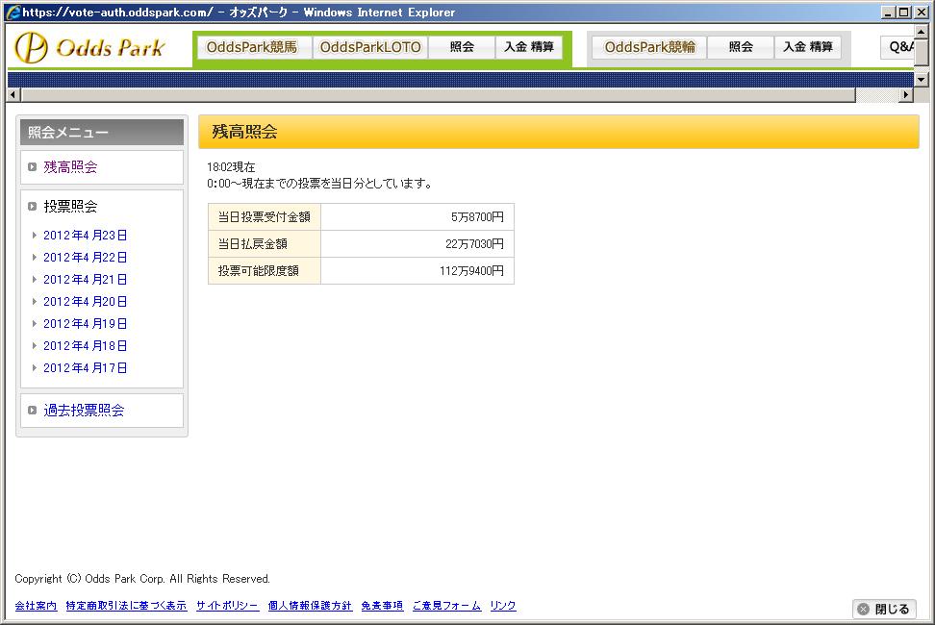Click the 照会メニュー sidebar header

[x=102, y=133]
